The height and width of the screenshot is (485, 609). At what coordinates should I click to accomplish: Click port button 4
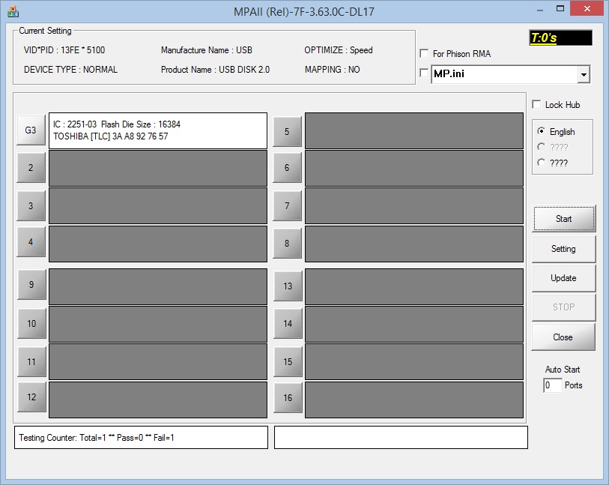pos(31,241)
